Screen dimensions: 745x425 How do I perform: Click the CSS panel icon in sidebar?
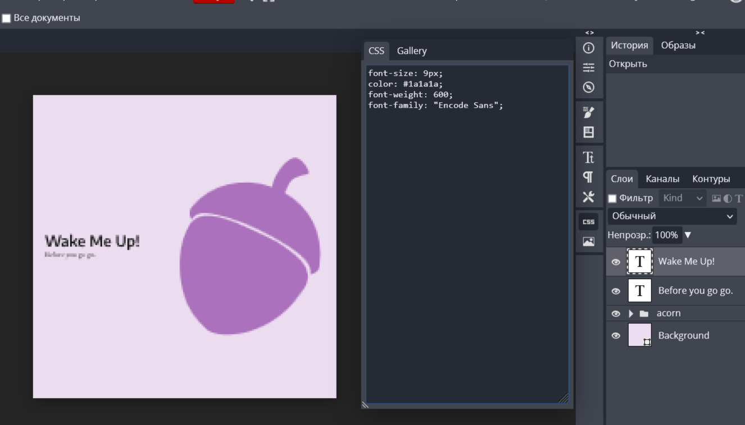click(x=588, y=222)
